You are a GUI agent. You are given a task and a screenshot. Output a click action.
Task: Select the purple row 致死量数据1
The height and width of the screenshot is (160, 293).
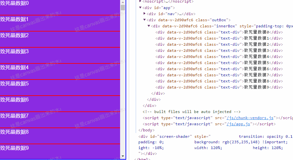60,24
